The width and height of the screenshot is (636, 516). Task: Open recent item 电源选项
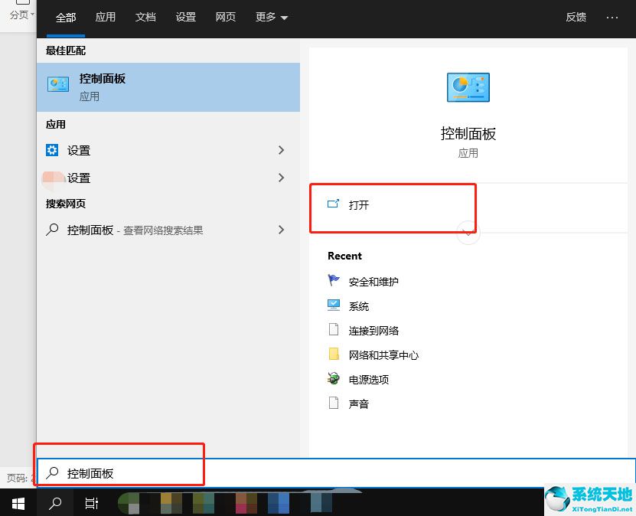coord(369,380)
